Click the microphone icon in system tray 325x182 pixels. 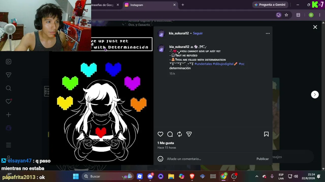point(272,176)
